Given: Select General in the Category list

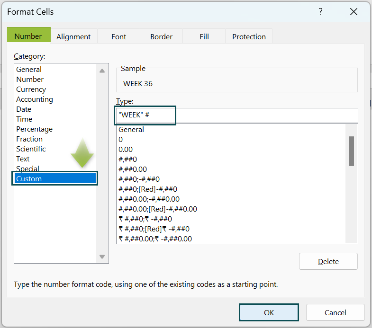Looking at the screenshot, I should pos(55,70).
